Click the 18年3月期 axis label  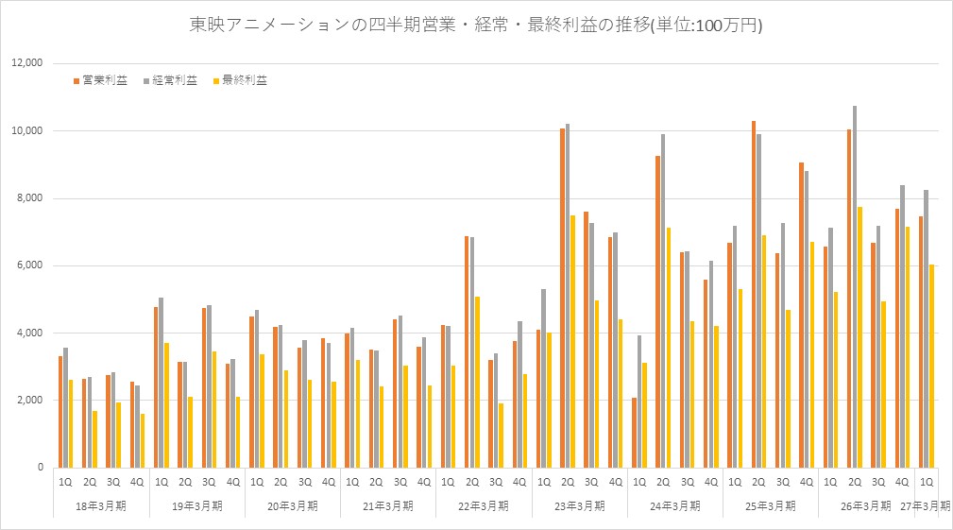(101, 505)
